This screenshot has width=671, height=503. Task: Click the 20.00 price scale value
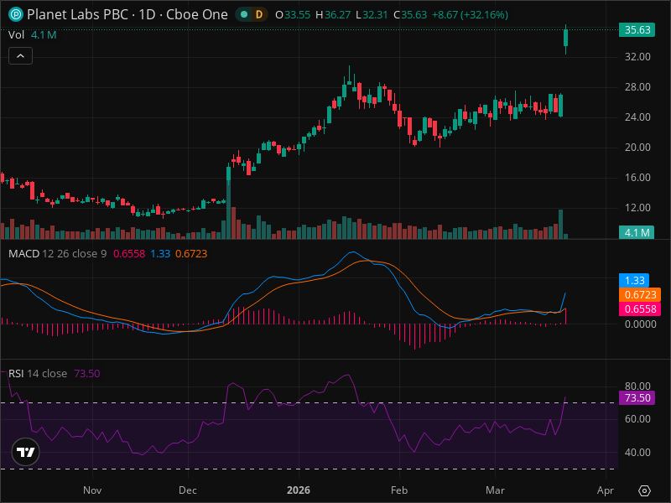point(637,148)
